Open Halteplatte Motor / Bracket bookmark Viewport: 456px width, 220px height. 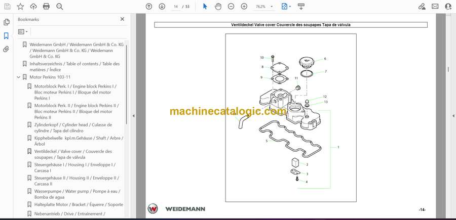pos(79,205)
